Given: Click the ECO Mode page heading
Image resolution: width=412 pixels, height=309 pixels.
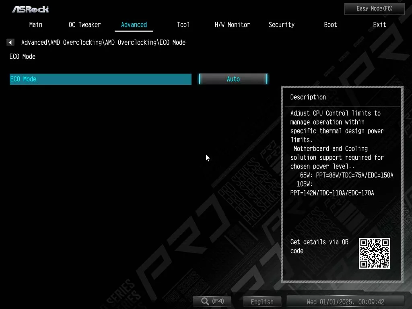Looking at the screenshot, I should pyautogui.click(x=23, y=56).
